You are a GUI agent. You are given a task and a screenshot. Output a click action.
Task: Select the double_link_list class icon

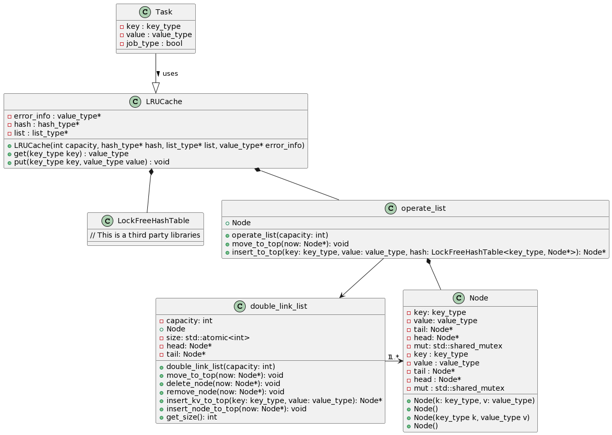[x=240, y=307]
